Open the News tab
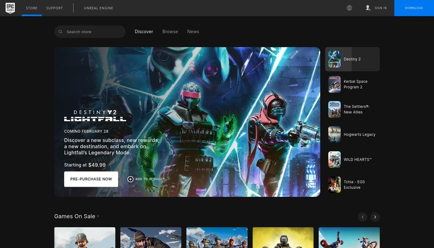This screenshot has height=248, width=434. (x=193, y=32)
